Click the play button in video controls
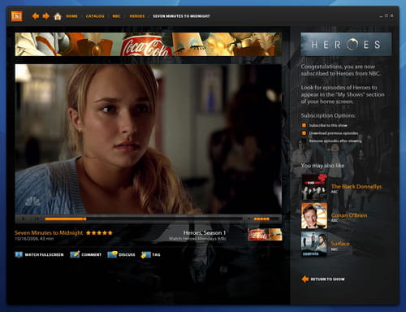406x312 pixels. pos(24,219)
